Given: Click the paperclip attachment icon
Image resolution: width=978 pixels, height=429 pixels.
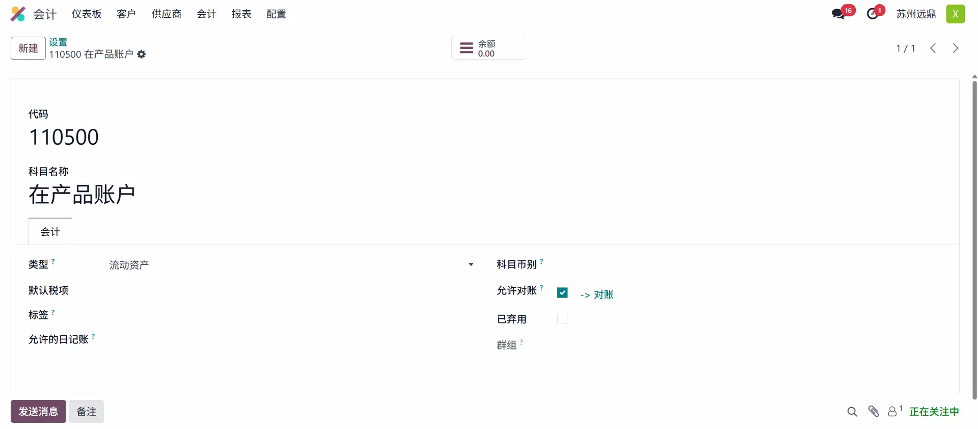Looking at the screenshot, I should [874, 412].
